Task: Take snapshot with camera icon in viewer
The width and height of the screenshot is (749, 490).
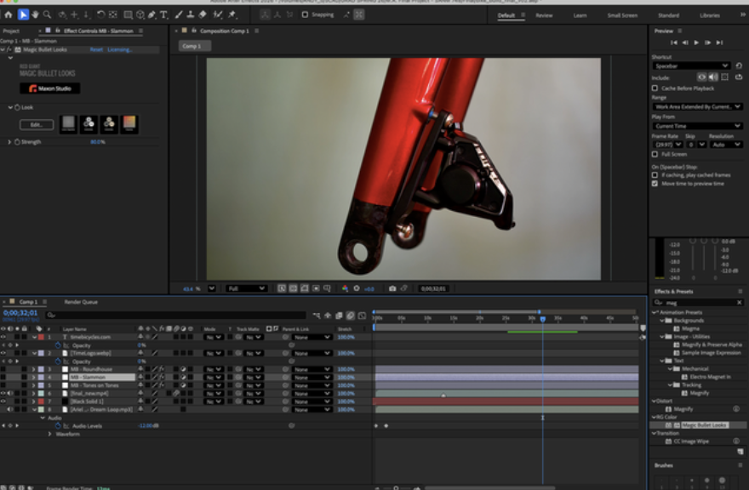Action: (x=392, y=288)
